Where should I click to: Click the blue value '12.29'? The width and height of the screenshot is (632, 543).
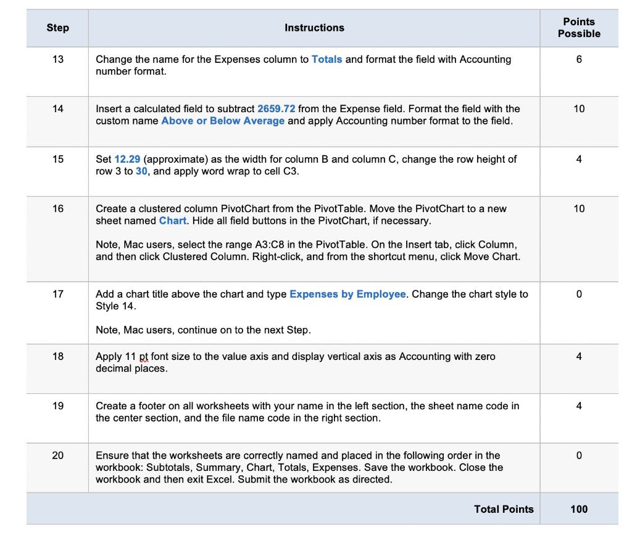[127, 159]
